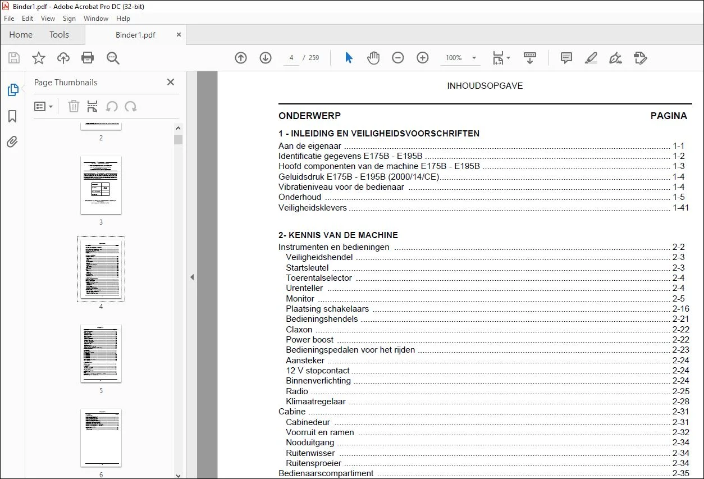
Task: Click the cloud upload icon
Action: pos(63,58)
